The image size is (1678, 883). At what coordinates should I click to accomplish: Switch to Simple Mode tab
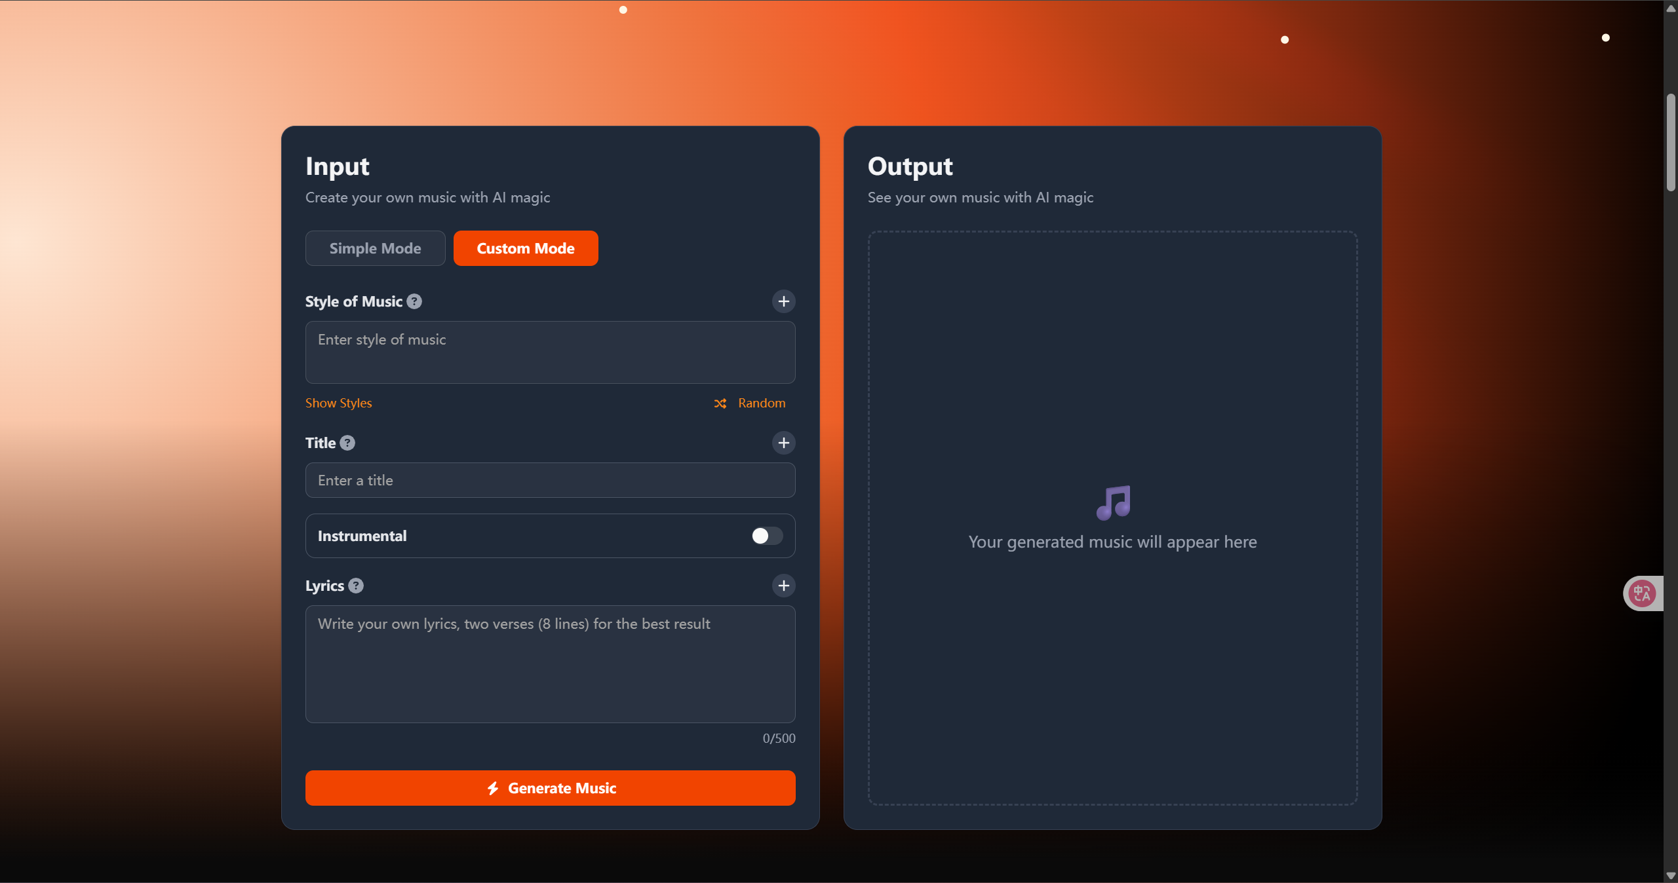point(375,248)
